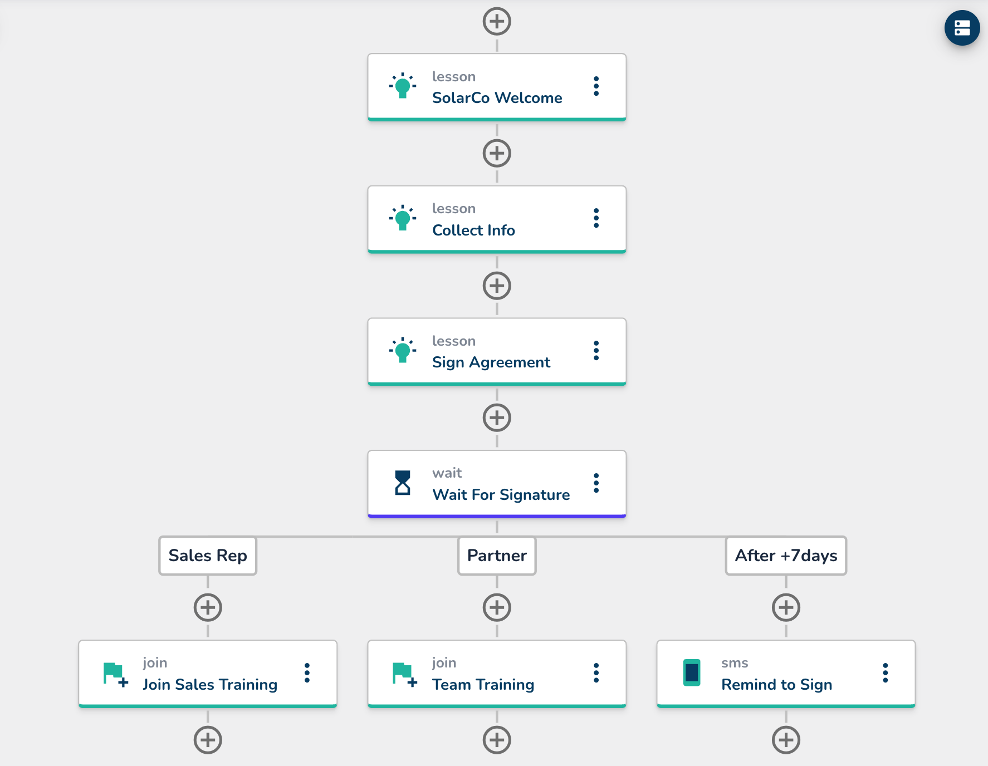Open three-dot menu for Sign Agreement
The height and width of the screenshot is (766, 988).
click(x=596, y=351)
